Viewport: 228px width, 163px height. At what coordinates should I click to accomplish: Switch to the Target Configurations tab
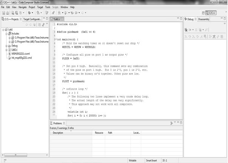(x=32, y=19)
